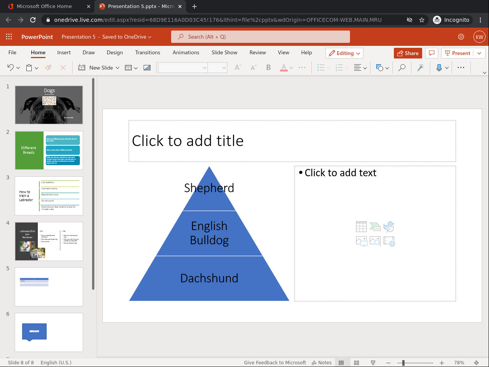Screen dimensions: 489x367
Task: Open the Comments pane icon
Action: tap(432, 53)
